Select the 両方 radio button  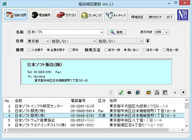click(70, 50)
